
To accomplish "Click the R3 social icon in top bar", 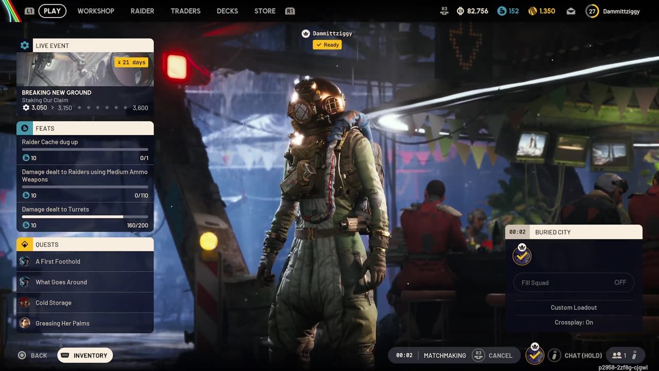I will click(x=444, y=11).
